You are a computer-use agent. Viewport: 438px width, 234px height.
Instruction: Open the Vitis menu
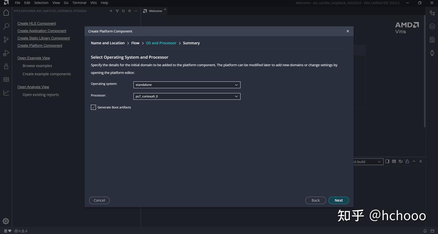point(94,3)
